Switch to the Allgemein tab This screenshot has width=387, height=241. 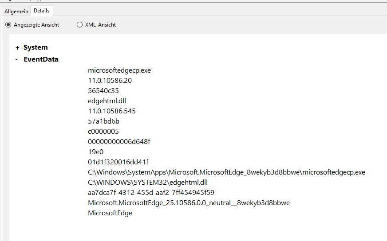pyautogui.click(x=16, y=12)
